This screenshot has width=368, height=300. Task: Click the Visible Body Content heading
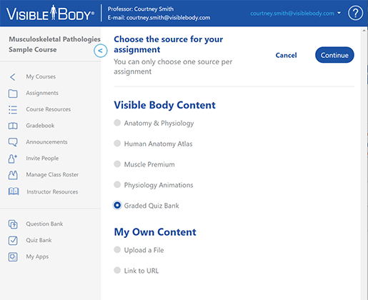tap(164, 105)
